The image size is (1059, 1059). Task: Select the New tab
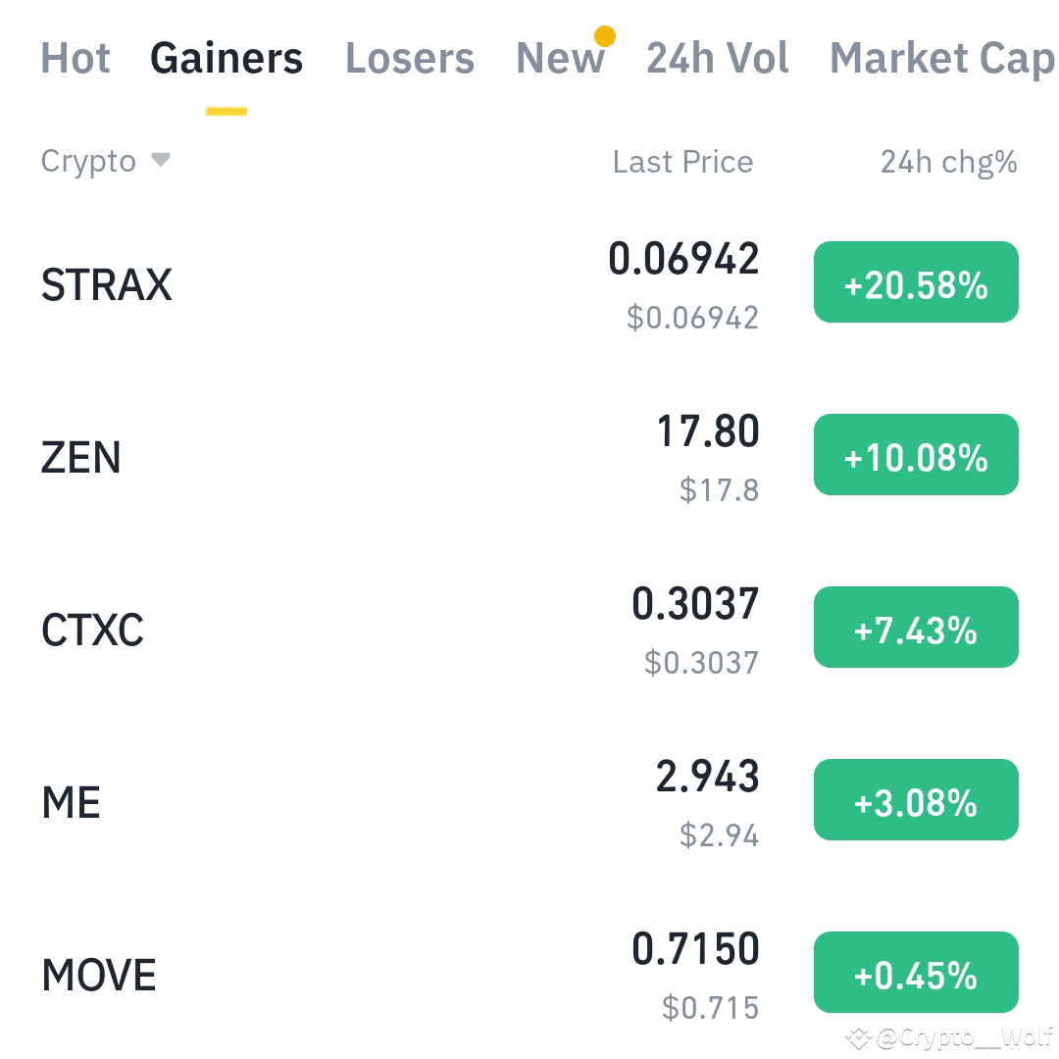click(560, 59)
